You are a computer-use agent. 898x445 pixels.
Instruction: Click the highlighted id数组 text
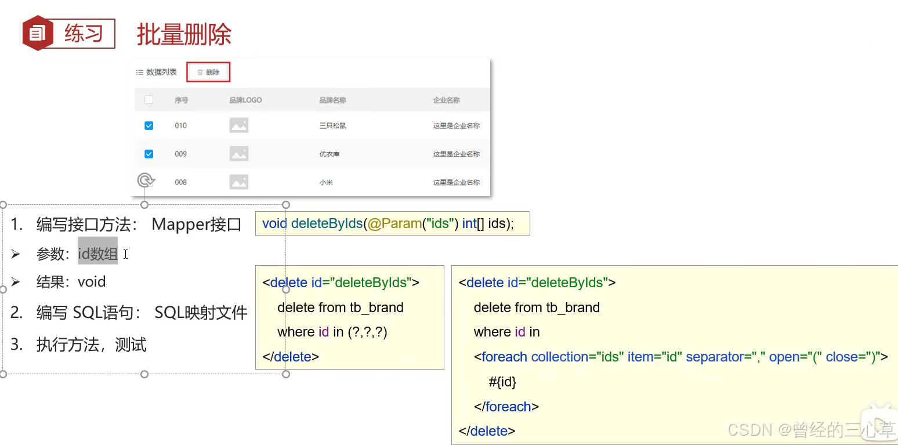[x=97, y=254]
